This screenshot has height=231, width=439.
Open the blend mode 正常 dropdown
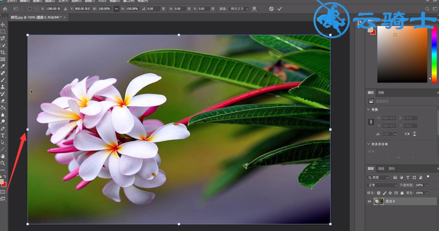point(382,185)
